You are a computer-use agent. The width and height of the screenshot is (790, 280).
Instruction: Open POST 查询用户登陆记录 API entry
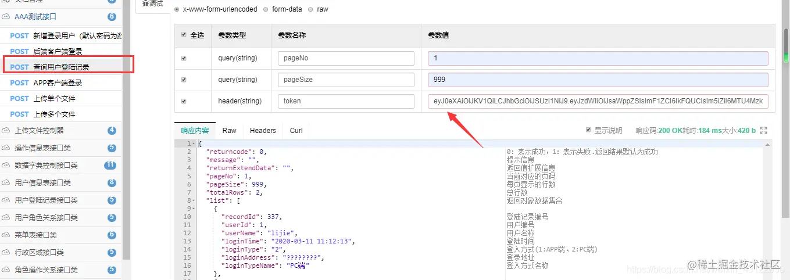[61, 67]
